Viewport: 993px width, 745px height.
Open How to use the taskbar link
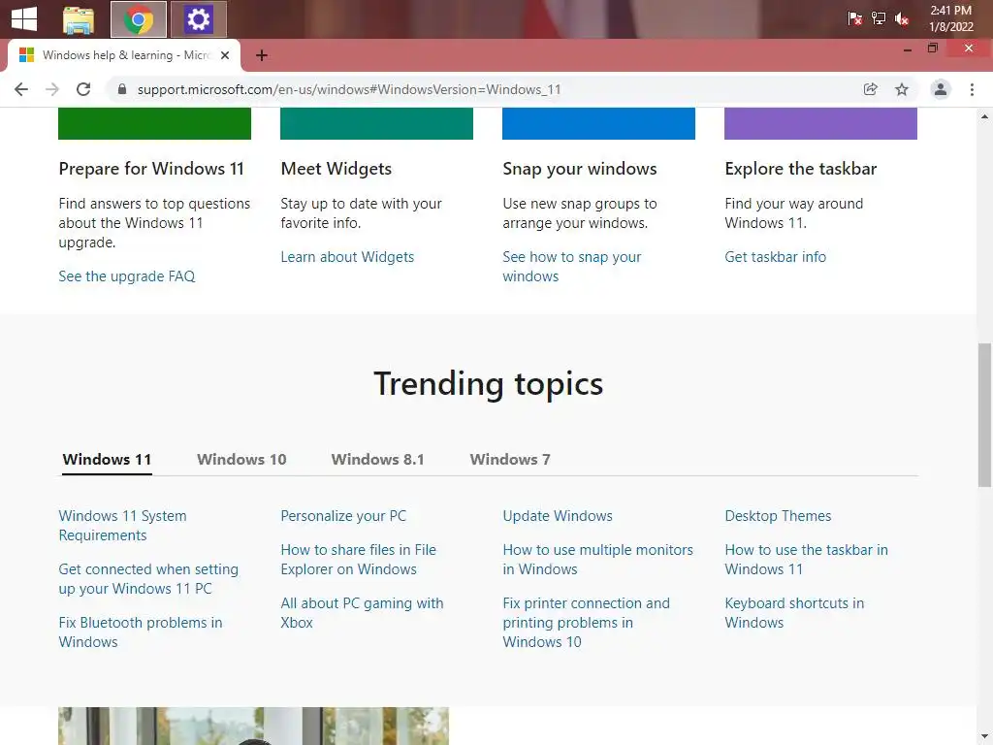coord(806,560)
